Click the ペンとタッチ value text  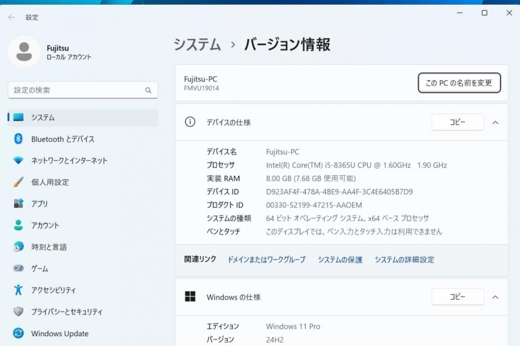pyautogui.click(x=354, y=232)
